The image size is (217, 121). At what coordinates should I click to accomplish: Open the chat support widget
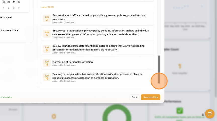(x=209, y=114)
